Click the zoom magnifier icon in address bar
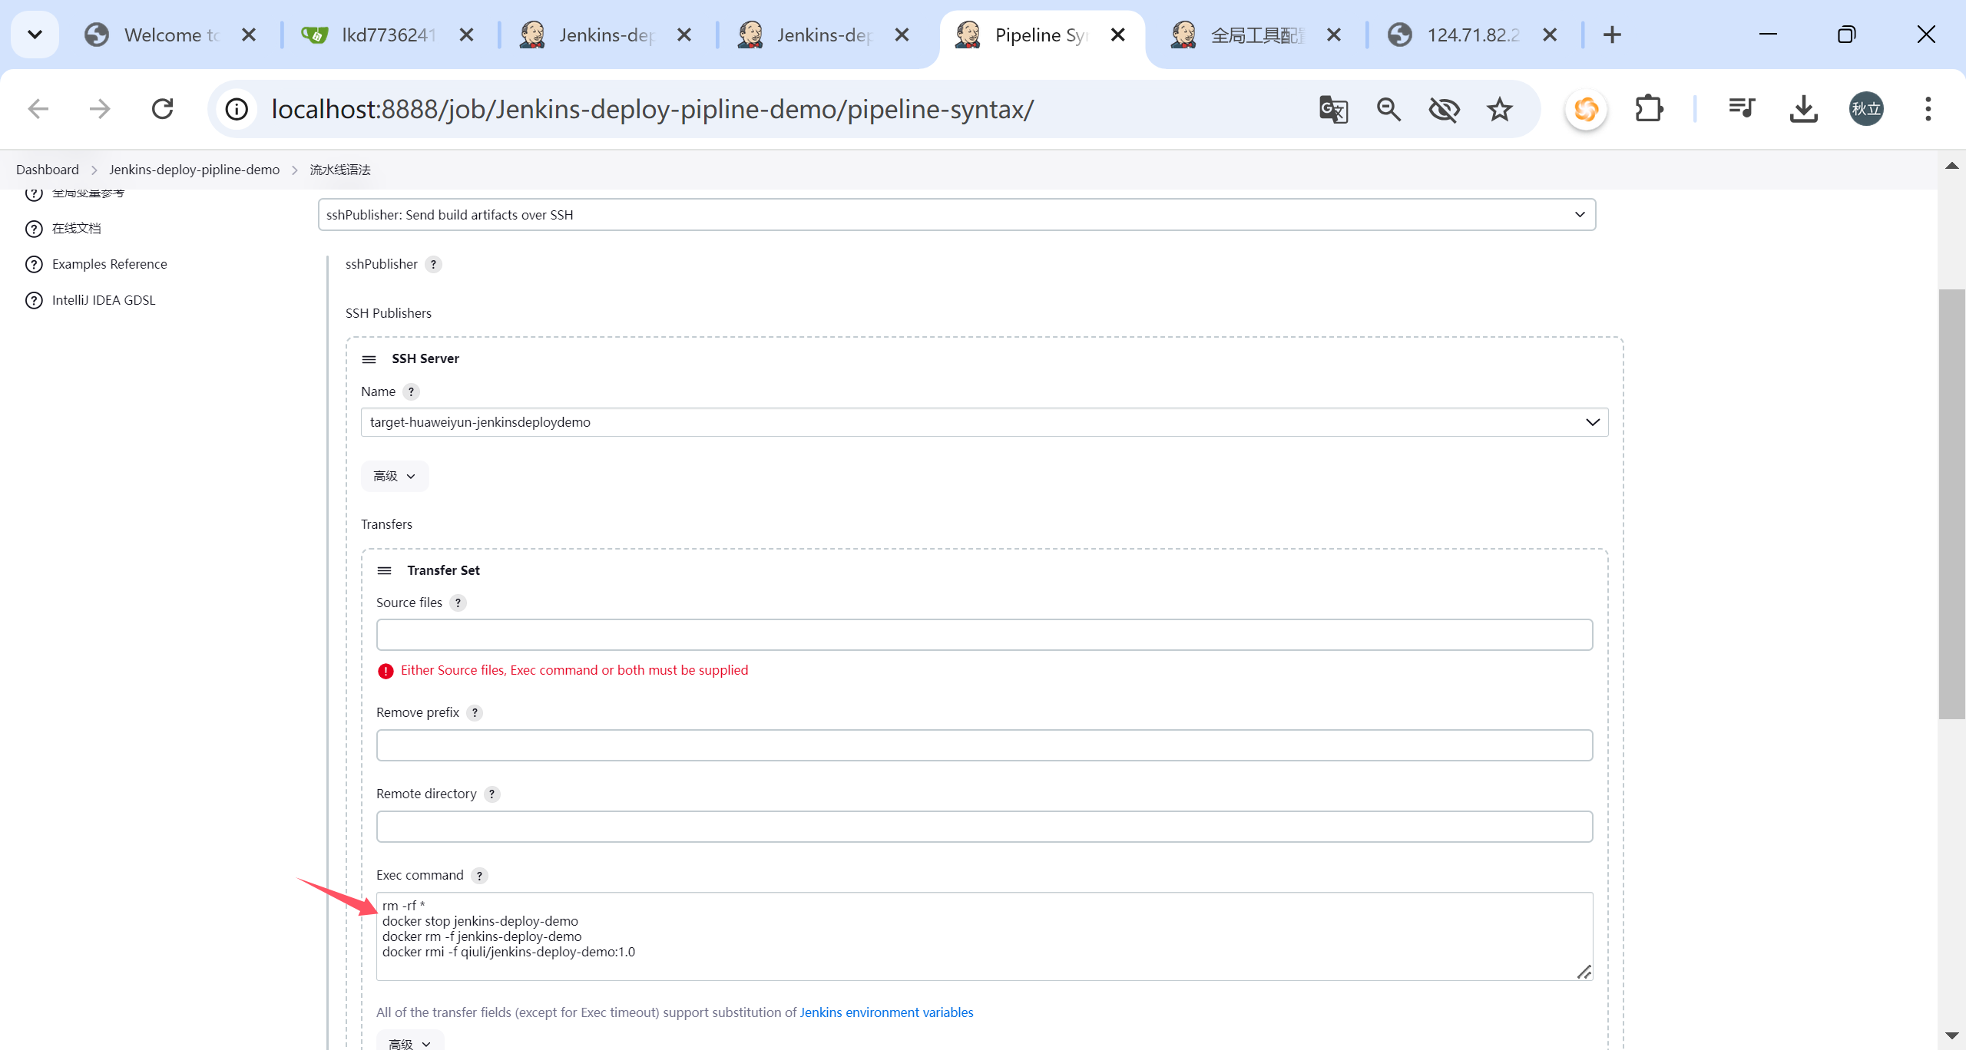The height and width of the screenshot is (1050, 1966). click(x=1388, y=109)
